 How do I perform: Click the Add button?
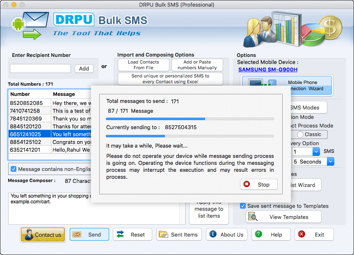[x=84, y=68]
